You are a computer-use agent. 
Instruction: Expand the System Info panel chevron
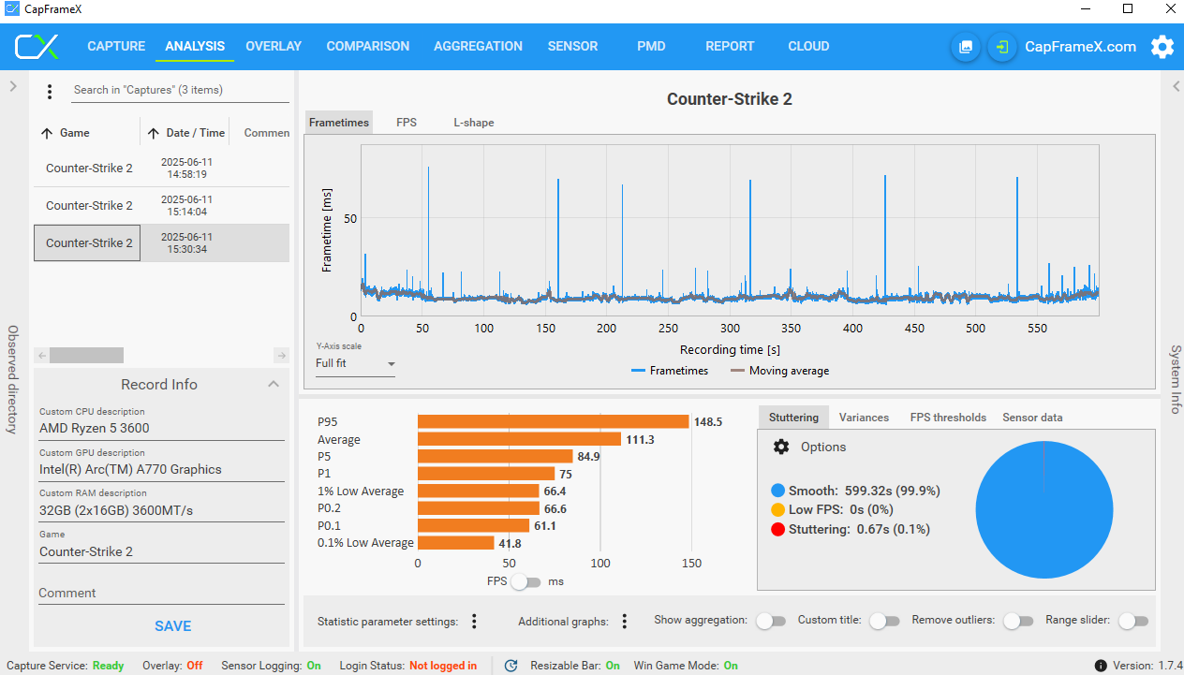(1177, 86)
